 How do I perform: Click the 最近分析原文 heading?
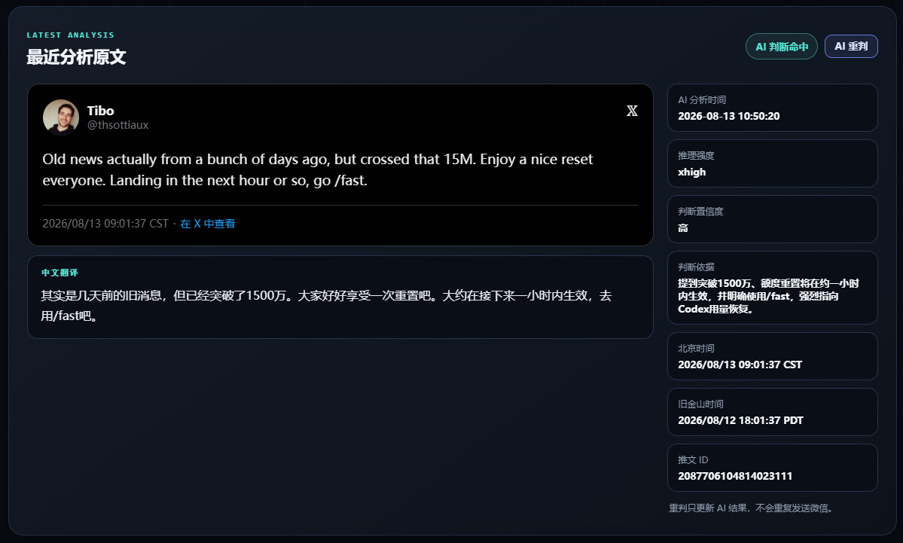(76, 57)
